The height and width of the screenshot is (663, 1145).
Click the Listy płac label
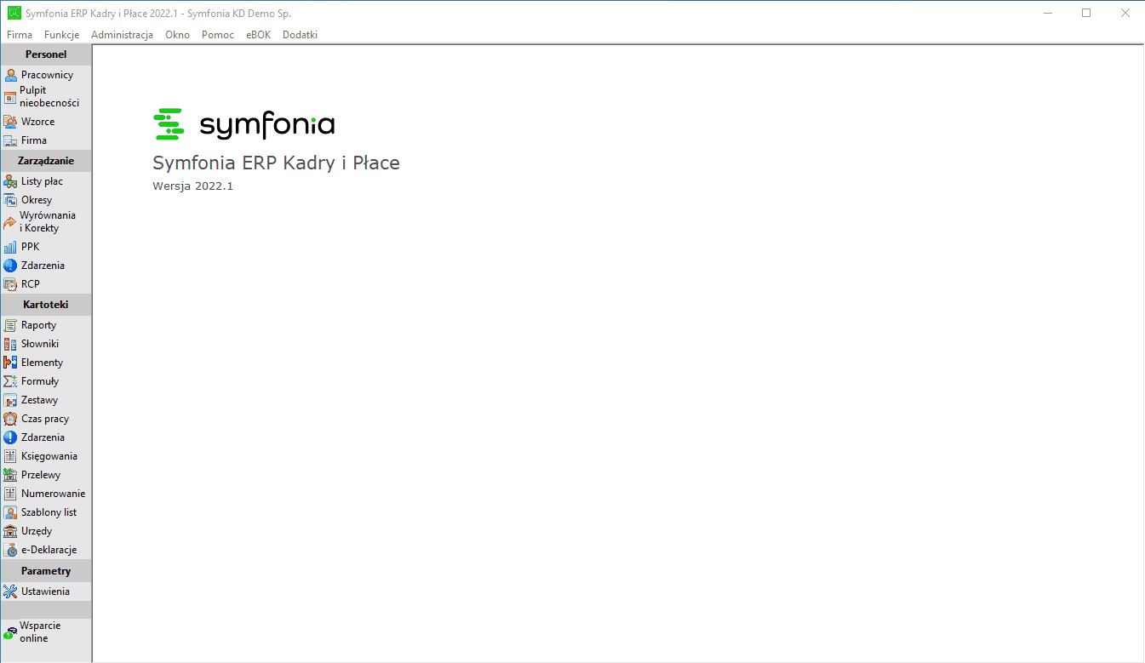point(42,181)
